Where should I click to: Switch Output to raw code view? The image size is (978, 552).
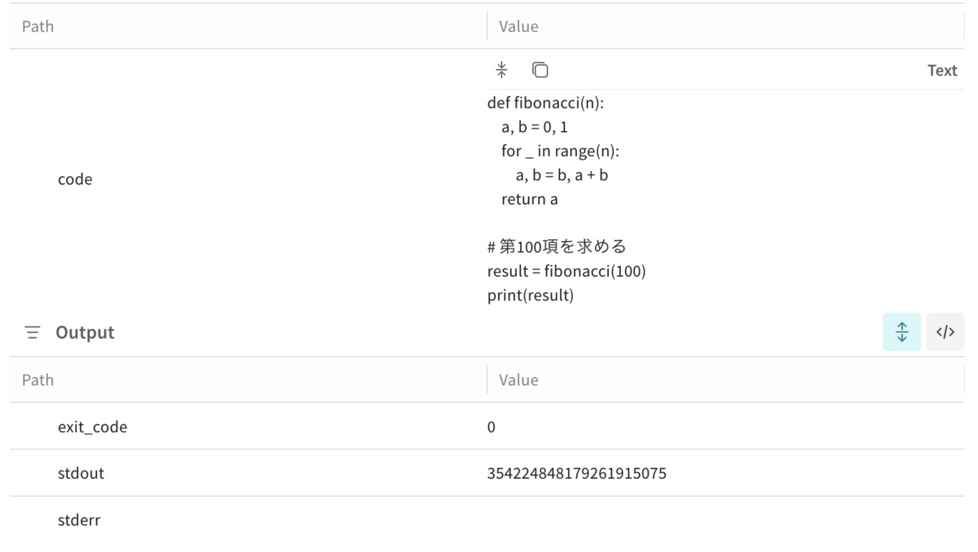pos(945,332)
